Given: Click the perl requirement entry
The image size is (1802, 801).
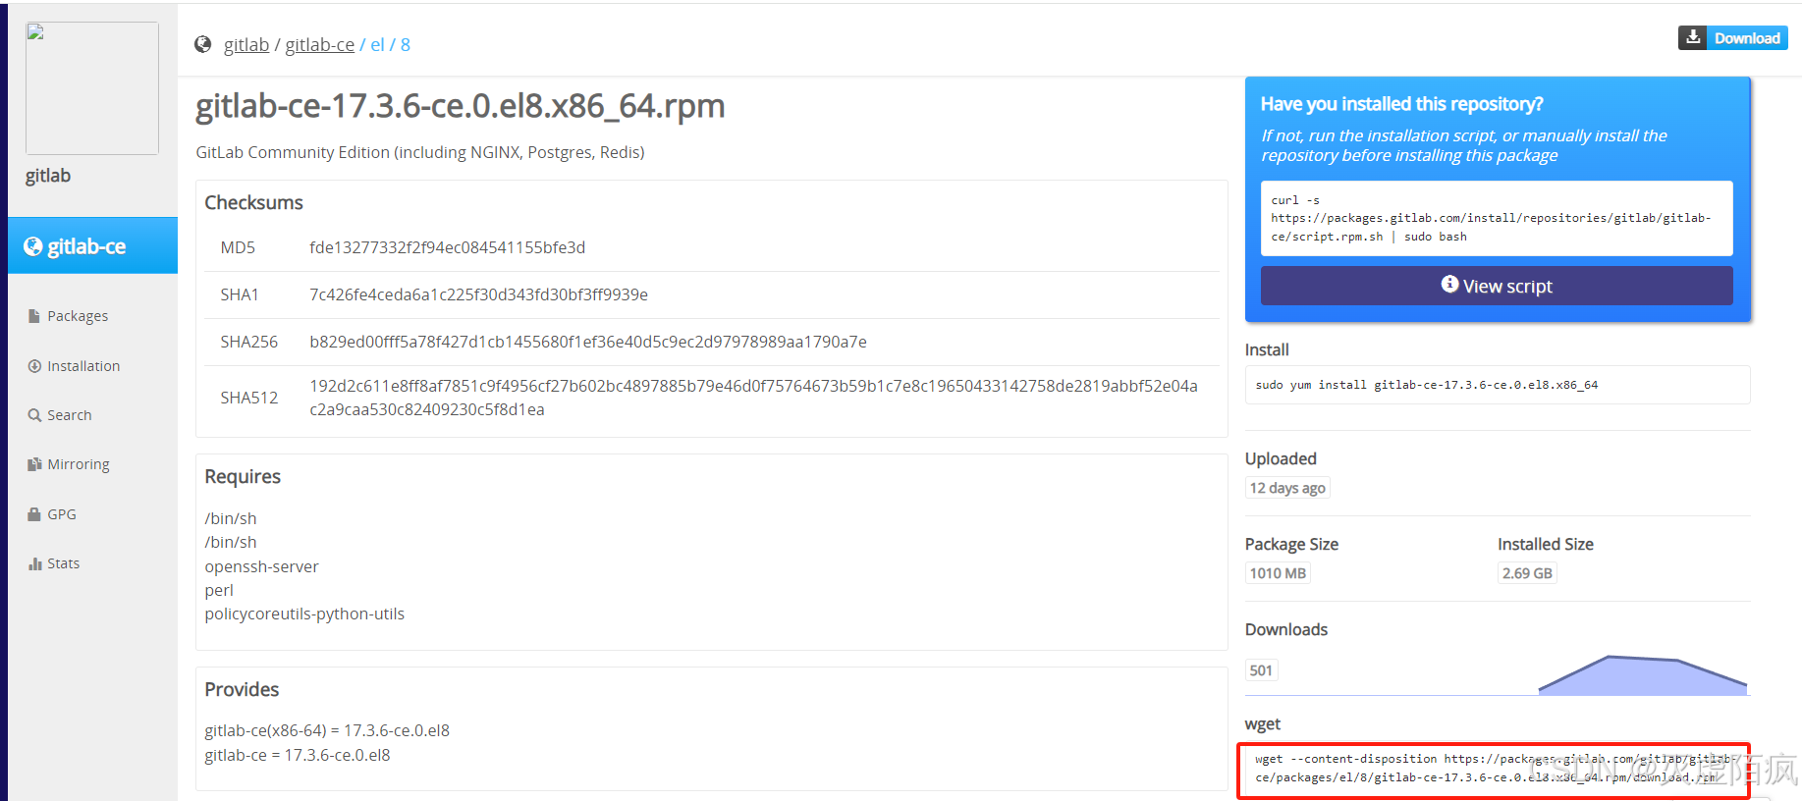Looking at the screenshot, I should pyautogui.click(x=219, y=590).
